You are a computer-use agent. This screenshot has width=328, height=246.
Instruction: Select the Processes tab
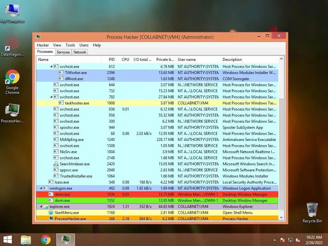45,52
